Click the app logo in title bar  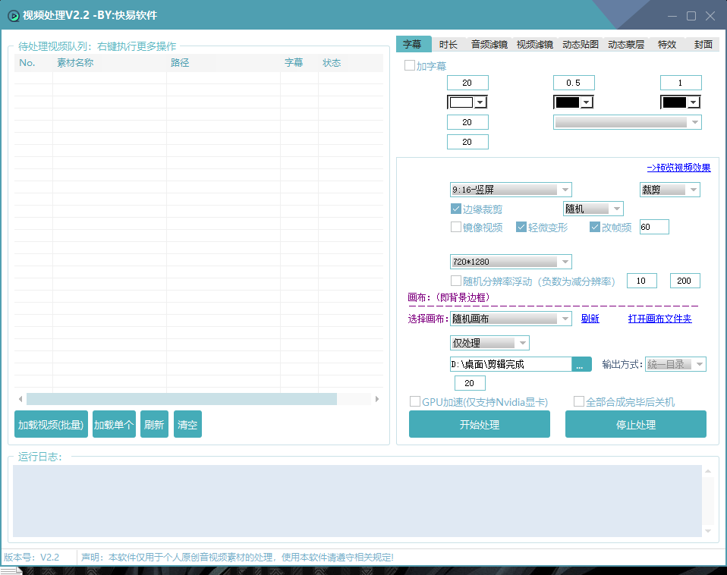[13, 16]
